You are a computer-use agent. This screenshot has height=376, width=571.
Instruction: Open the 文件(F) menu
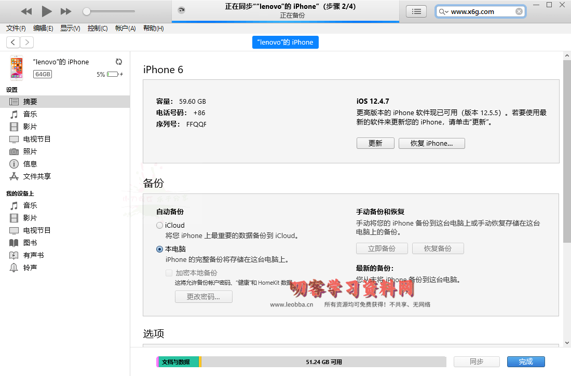[16, 29]
